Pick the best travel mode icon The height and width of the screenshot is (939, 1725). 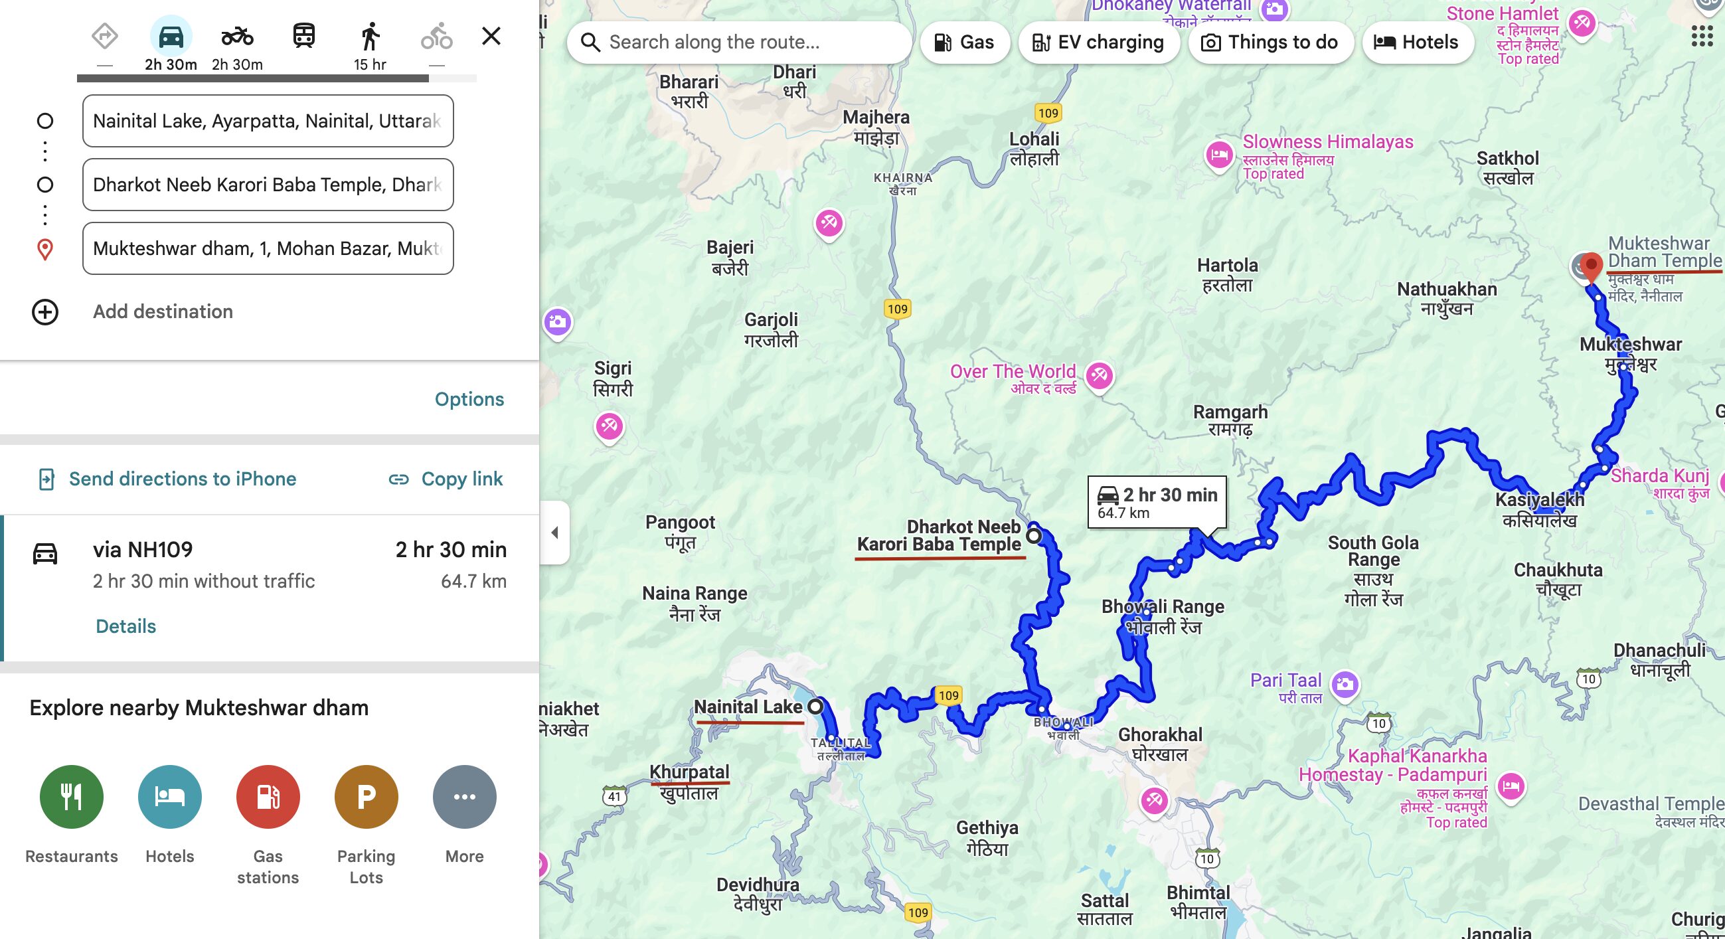click(104, 37)
